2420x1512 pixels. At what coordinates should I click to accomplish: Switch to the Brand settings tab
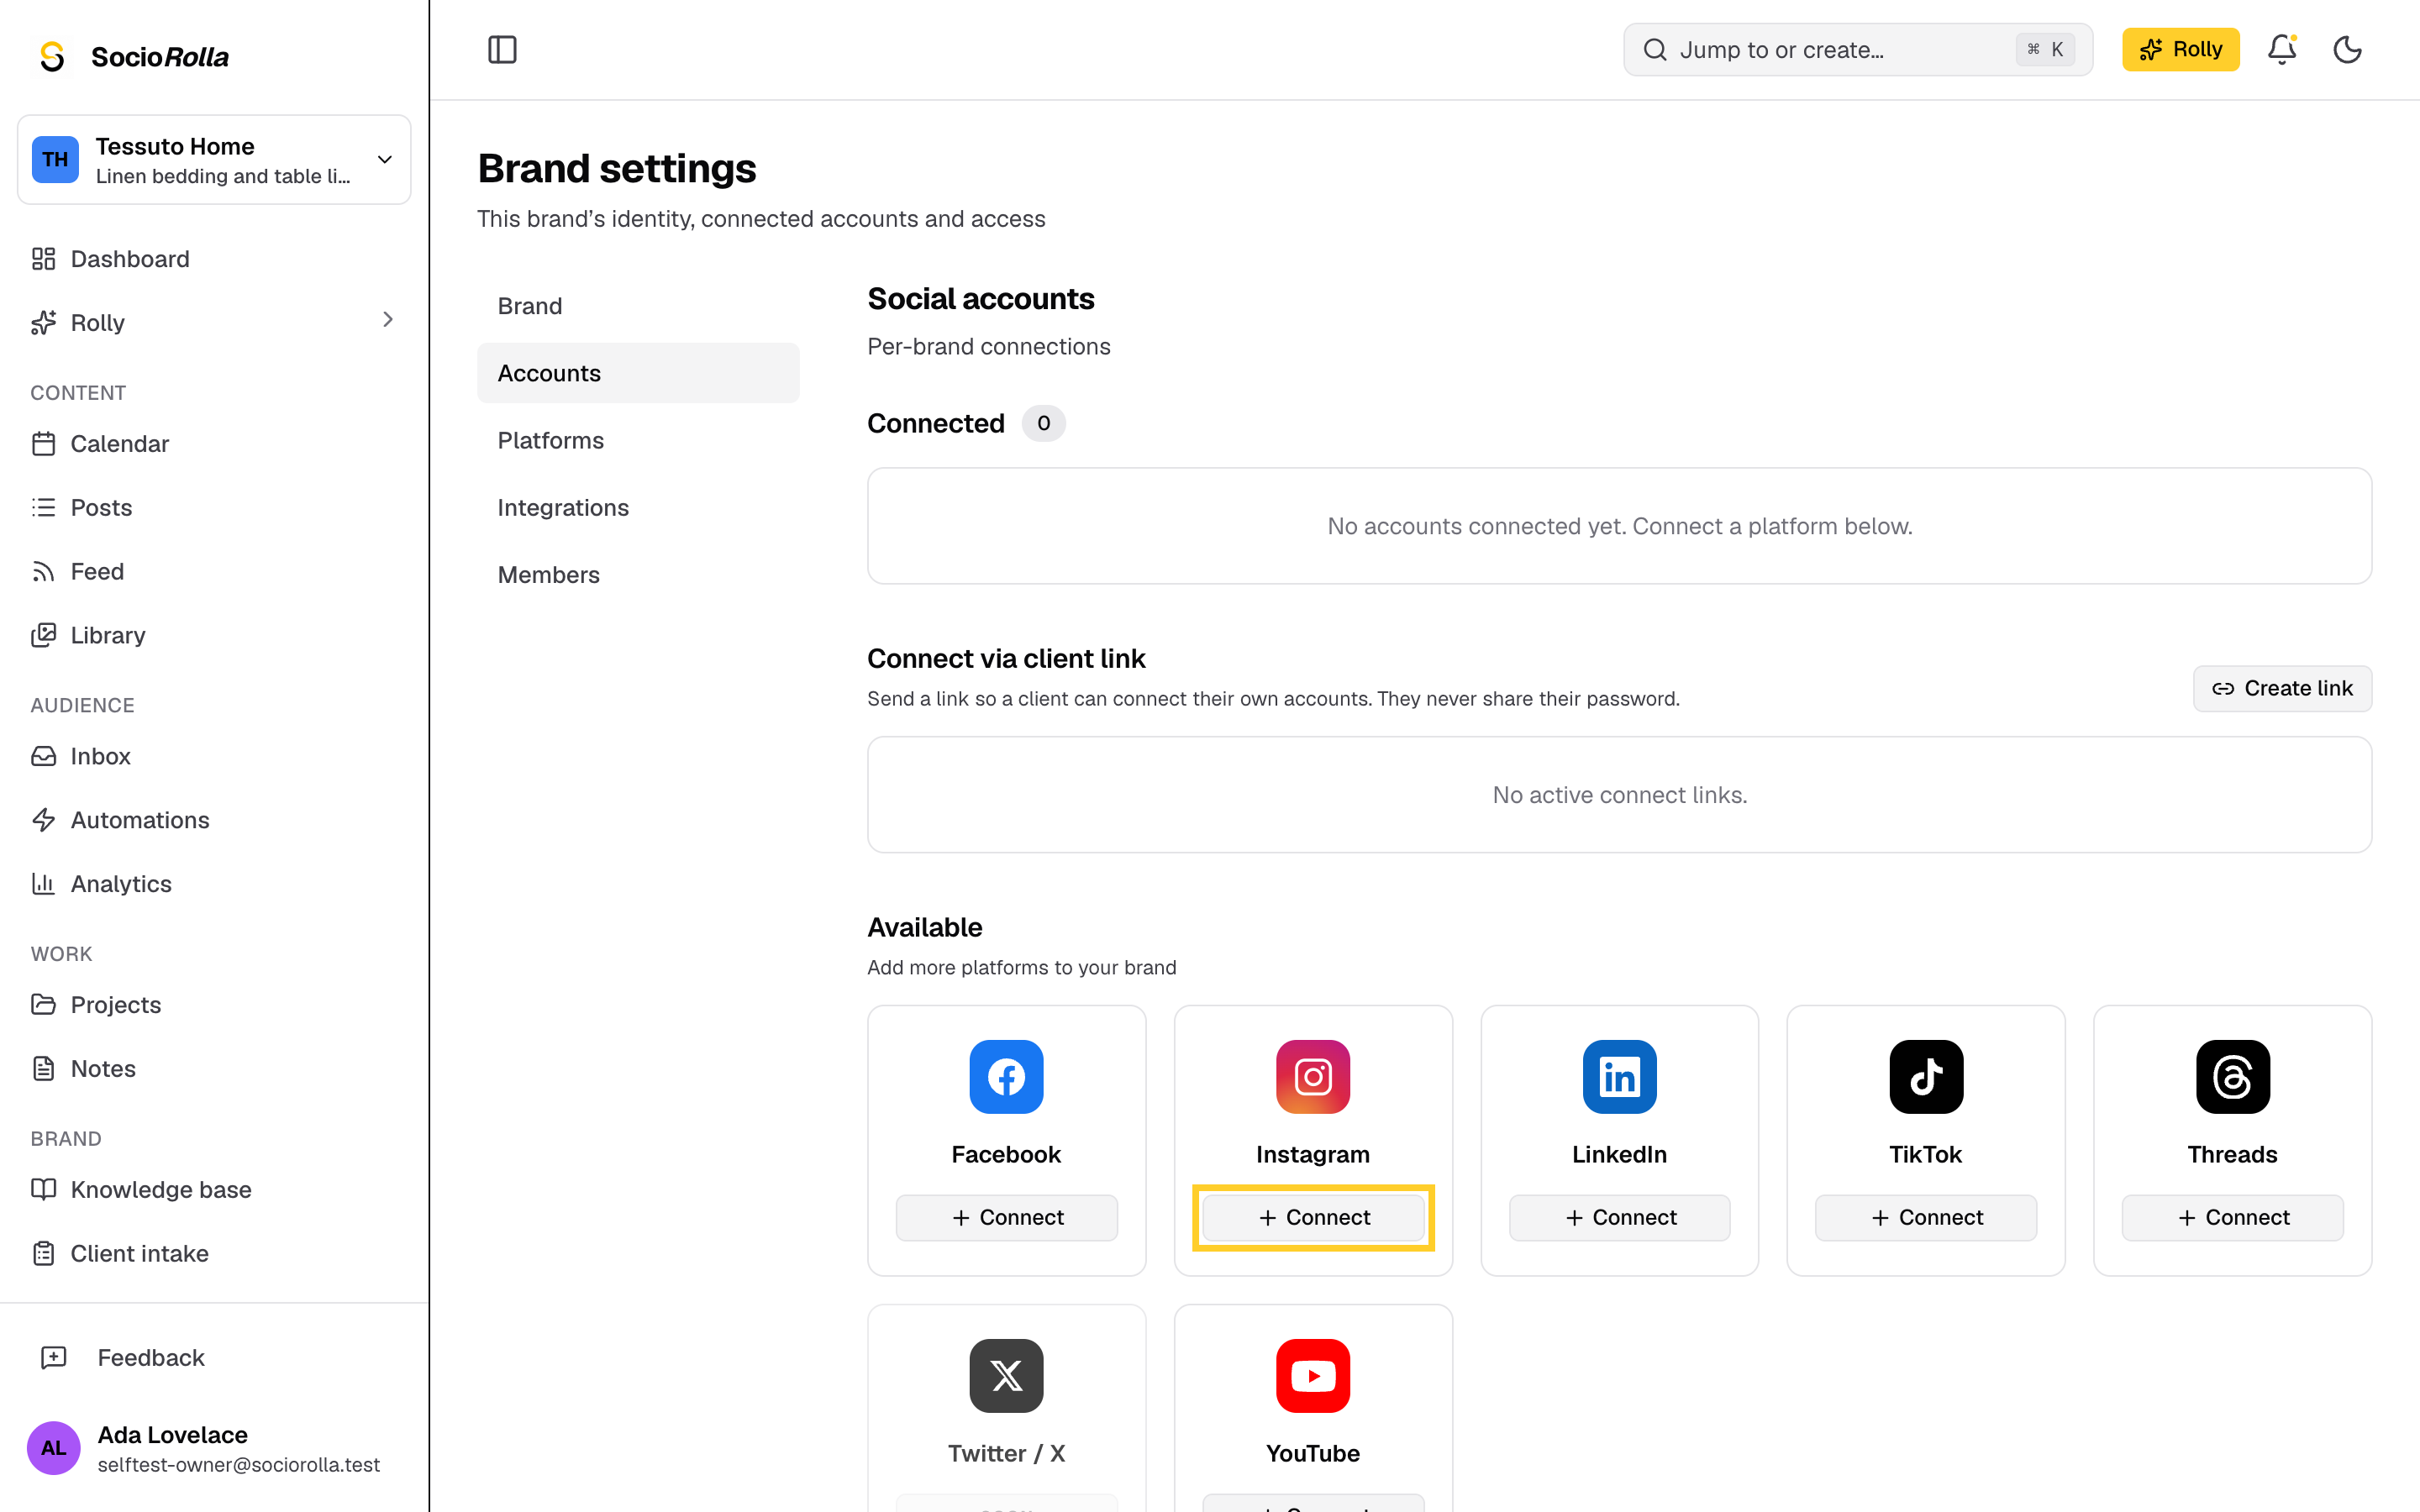(638, 306)
